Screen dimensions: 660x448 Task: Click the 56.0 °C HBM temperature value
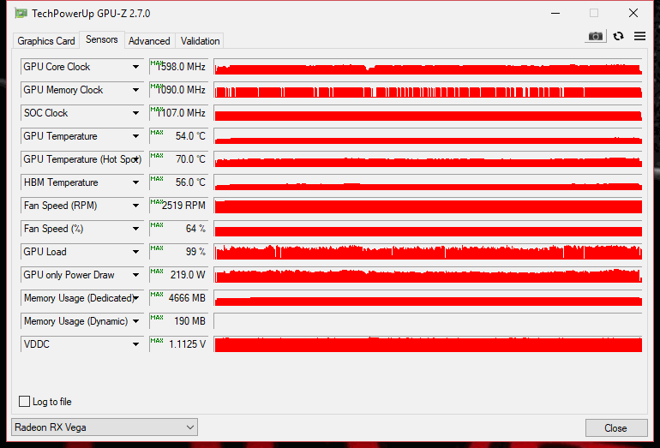click(179, 182)
